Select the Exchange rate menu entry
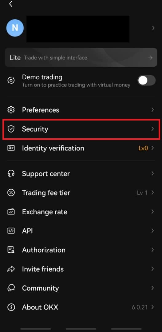Image resolution: width=162 pixels, height=332 pixels. tap(81, 212)
